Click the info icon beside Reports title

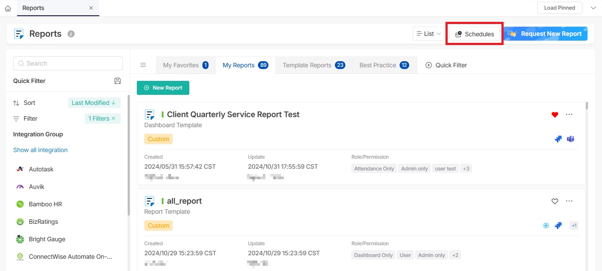coord(71,34)
